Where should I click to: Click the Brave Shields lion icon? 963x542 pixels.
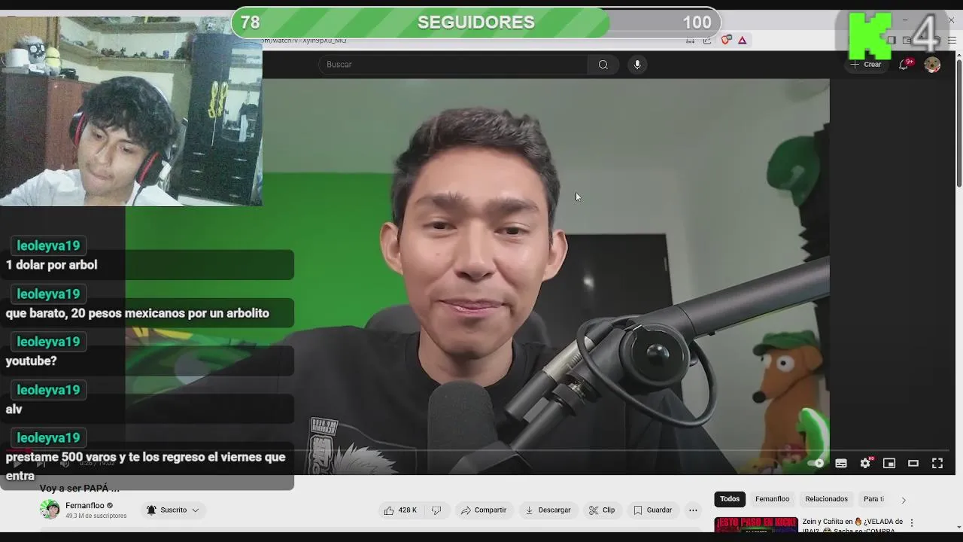(726, 40)
